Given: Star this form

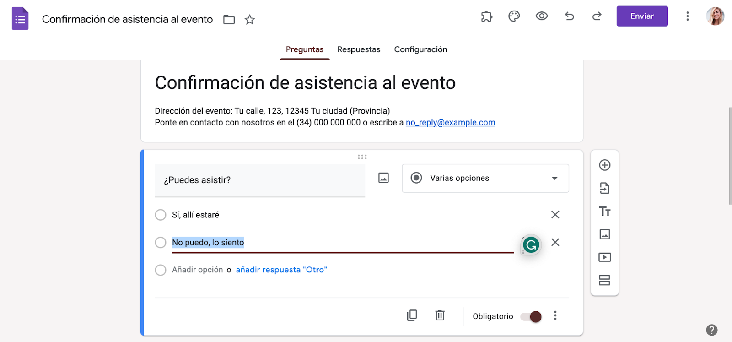Looking at the screenshot, I should pos(250,19).
